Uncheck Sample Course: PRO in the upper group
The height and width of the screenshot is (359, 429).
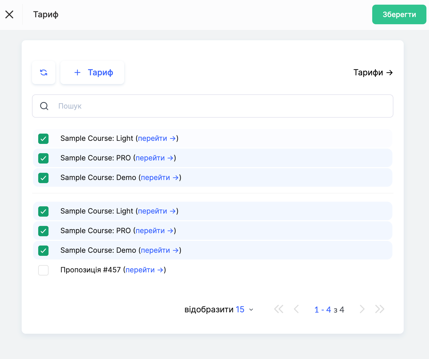tap(43, 158)
